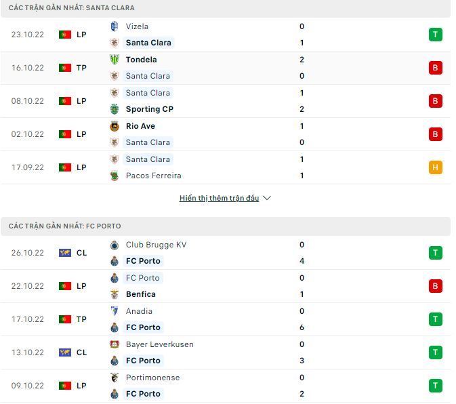This screenshot has height=404, width=456.
Task: Open the 'Hiển thị thêm trận đấu' link
Action: [219, 198]
